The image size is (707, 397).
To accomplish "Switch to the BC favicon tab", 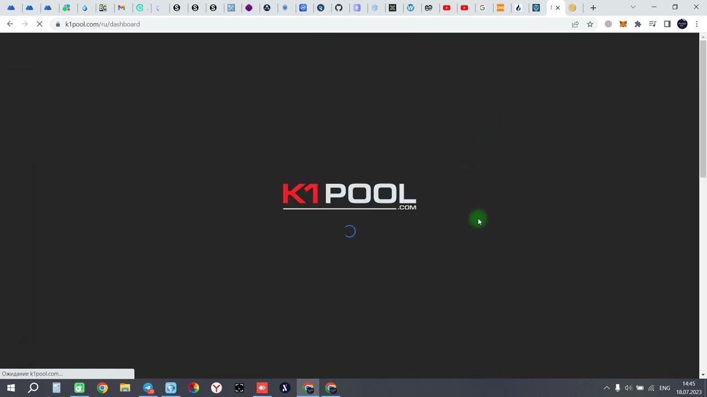I will pos(103,8).
